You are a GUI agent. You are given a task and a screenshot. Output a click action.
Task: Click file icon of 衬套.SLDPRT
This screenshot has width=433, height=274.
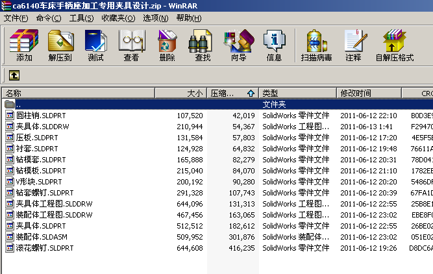click(x=10, y=148)
